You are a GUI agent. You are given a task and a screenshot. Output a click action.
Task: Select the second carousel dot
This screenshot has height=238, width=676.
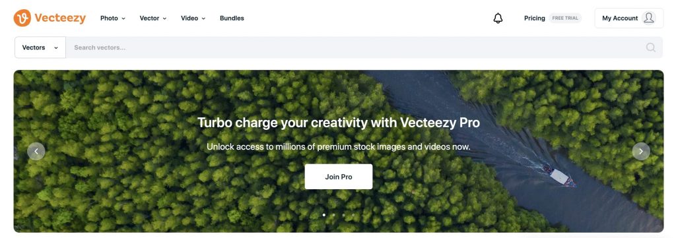coord(333,215)
